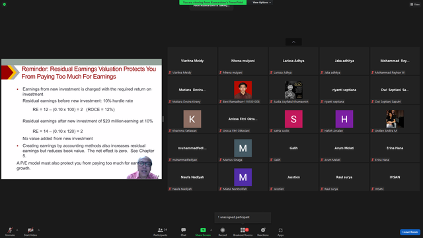423x238 pixels.
Task: Click the Leave Room button
Action: pyautogui.click(x=410, y=232)
